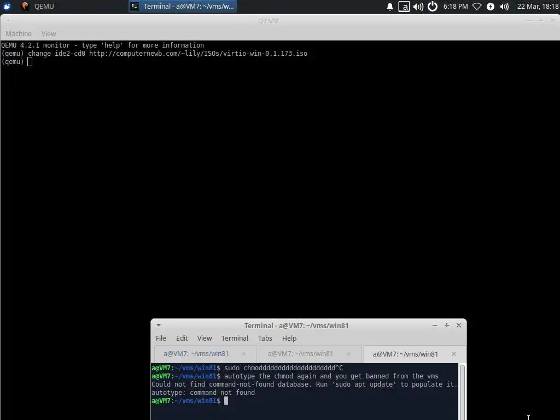Switch to the QEMU taskbar entry
This screenshot has width=560, height=420.
tap(38, 7)
